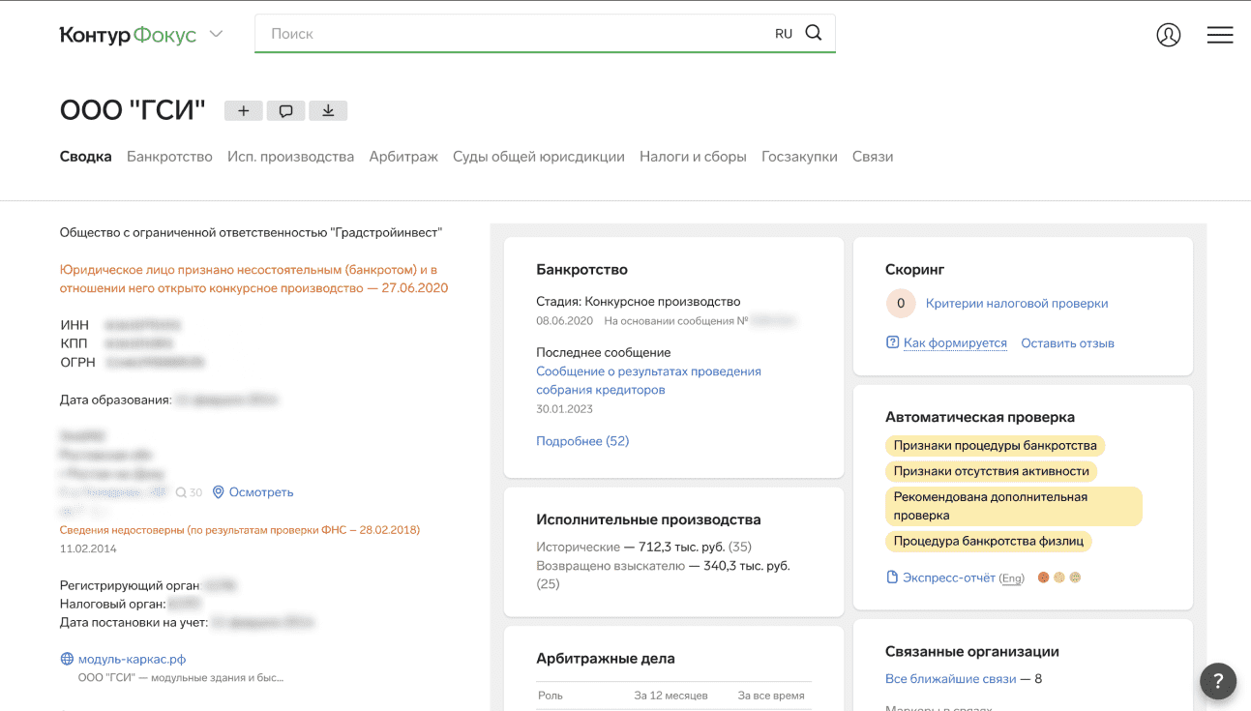The height and width of the screenshot is (711, 1251).
Task: Expand the Контур Фокус product dropdown
Action: (217, 35)
